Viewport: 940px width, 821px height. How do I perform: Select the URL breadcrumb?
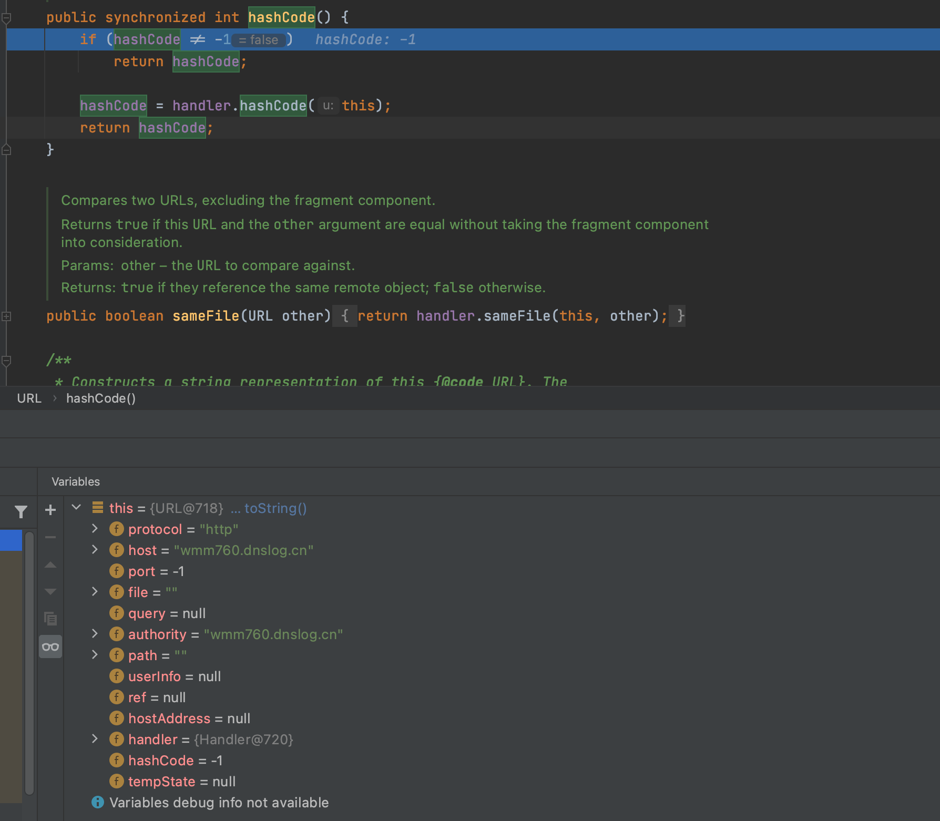point(29,398)
